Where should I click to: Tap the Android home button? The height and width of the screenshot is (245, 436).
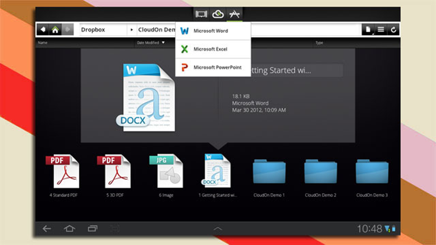[69, 229]
